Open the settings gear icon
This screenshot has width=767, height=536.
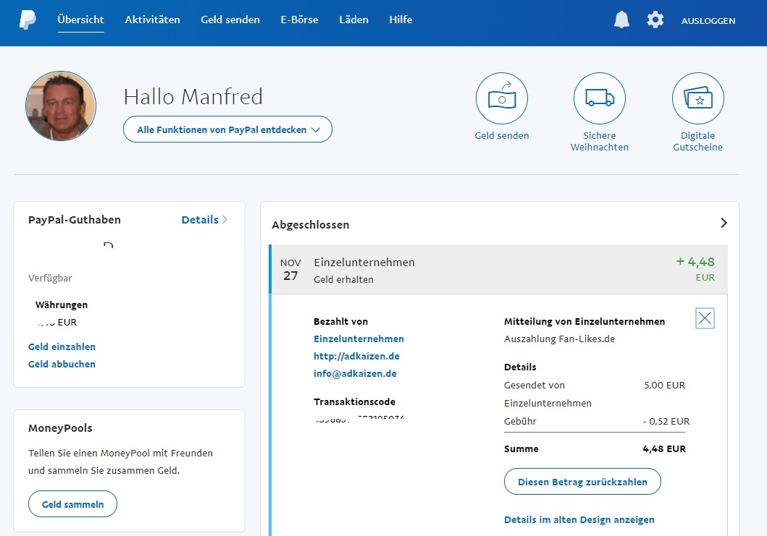coord(655,20)
